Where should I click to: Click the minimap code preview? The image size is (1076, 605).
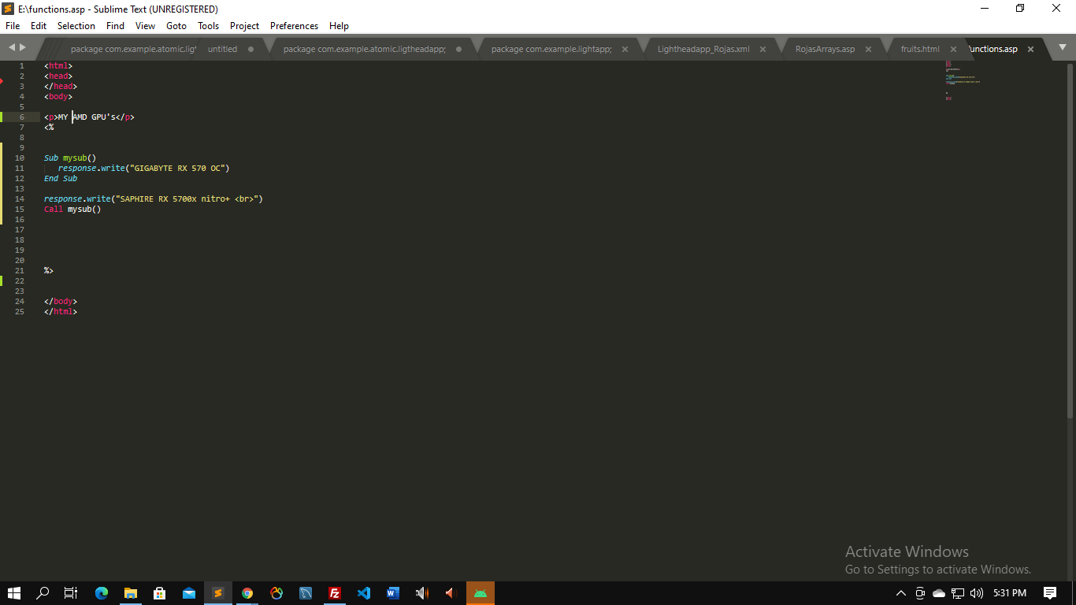(963, 80)
